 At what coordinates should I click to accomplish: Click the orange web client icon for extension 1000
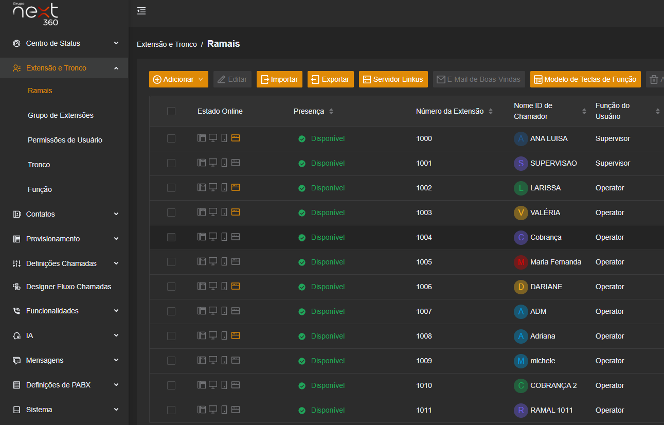(x=236, y=138)
